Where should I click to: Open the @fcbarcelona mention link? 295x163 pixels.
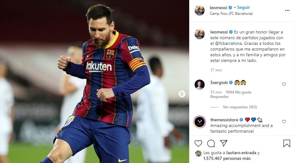coord(229,43)
